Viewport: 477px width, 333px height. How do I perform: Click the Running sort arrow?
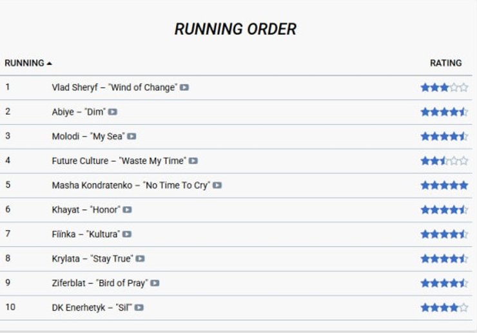[x=50, y=63]
